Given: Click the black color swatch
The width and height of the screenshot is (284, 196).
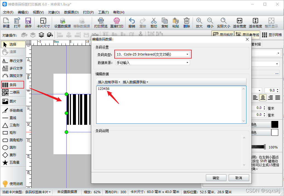Looking at the screenshot, I should (x=275, y=125).
